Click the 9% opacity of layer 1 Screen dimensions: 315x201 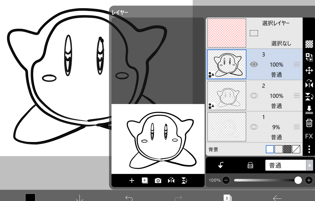tap(276, 127)
